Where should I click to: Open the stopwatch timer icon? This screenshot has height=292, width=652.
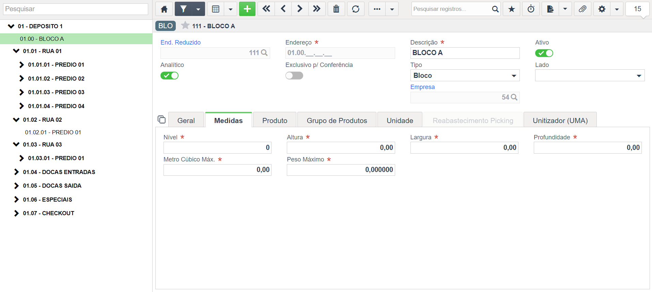point(531,9)
